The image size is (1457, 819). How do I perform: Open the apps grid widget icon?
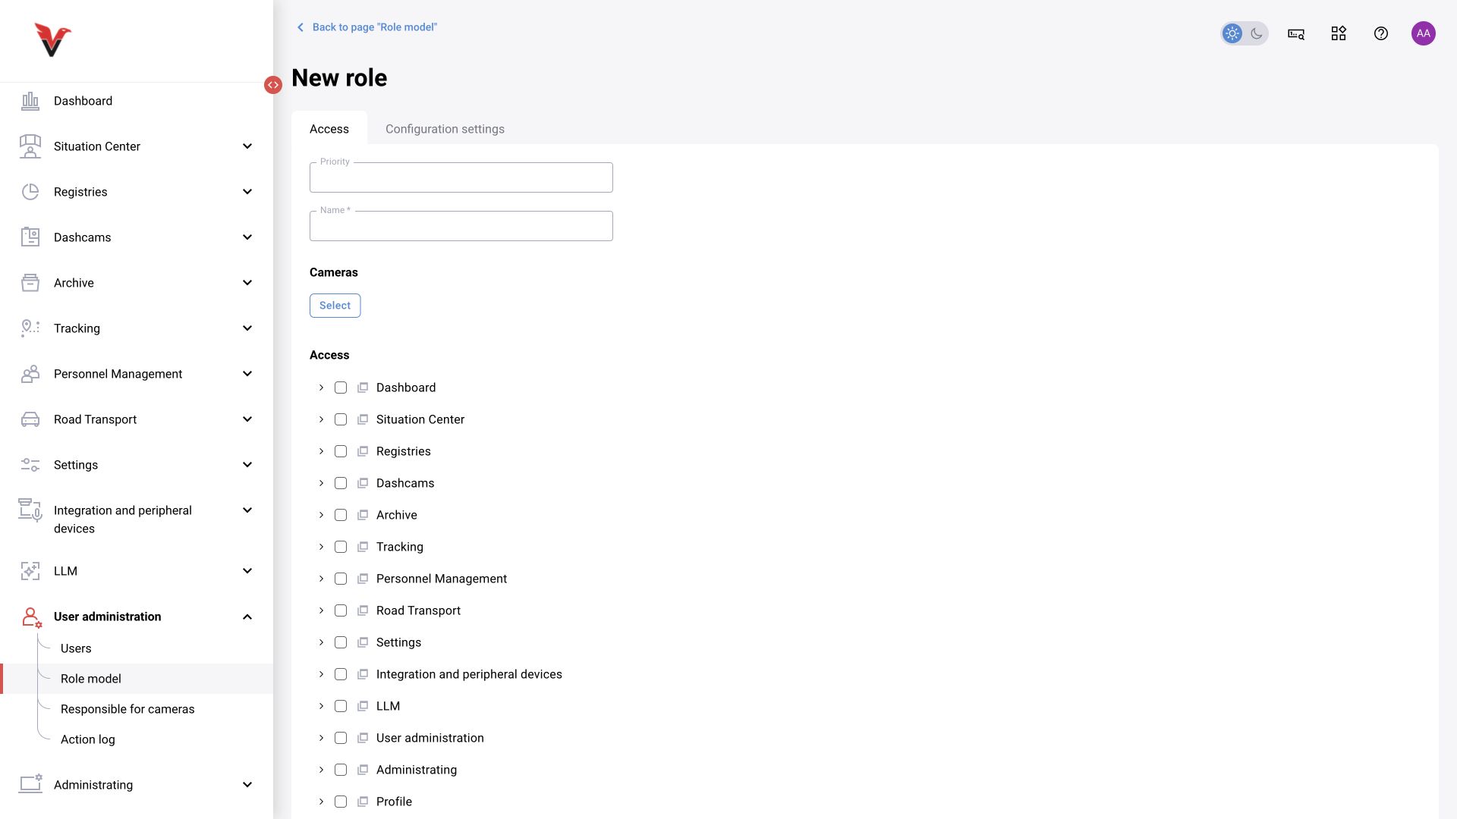tap(1339, 33)
